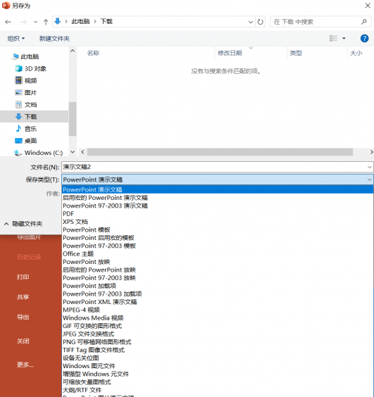This screenshot has width=374, height=397.
Task: Choose JPEG 文件交换格式 option
Action: coord(218,334)
